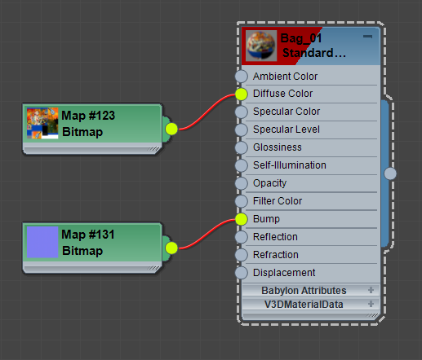
Task: Select the Map #131 Bitmap node title
Action: click(88, 243)
